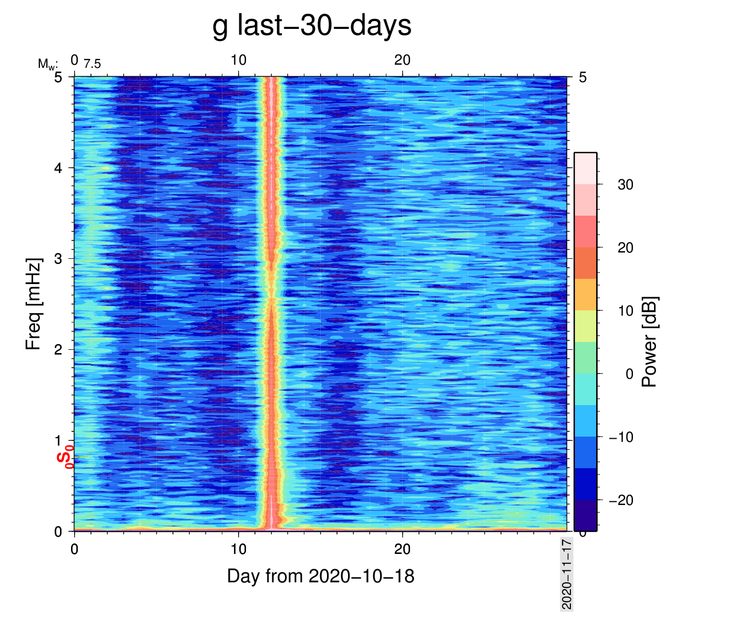Click the 5 tick label on right axis

pos(582,78)
